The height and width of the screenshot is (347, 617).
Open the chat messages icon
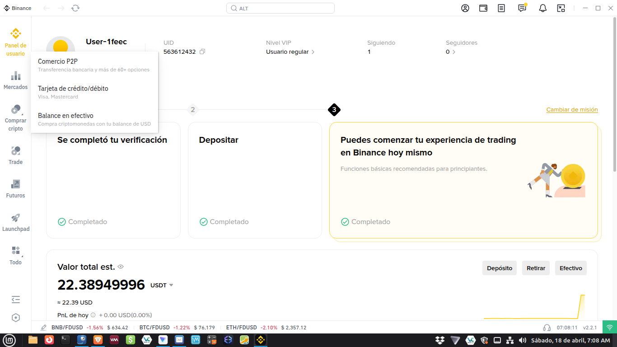tap(522, 8)
